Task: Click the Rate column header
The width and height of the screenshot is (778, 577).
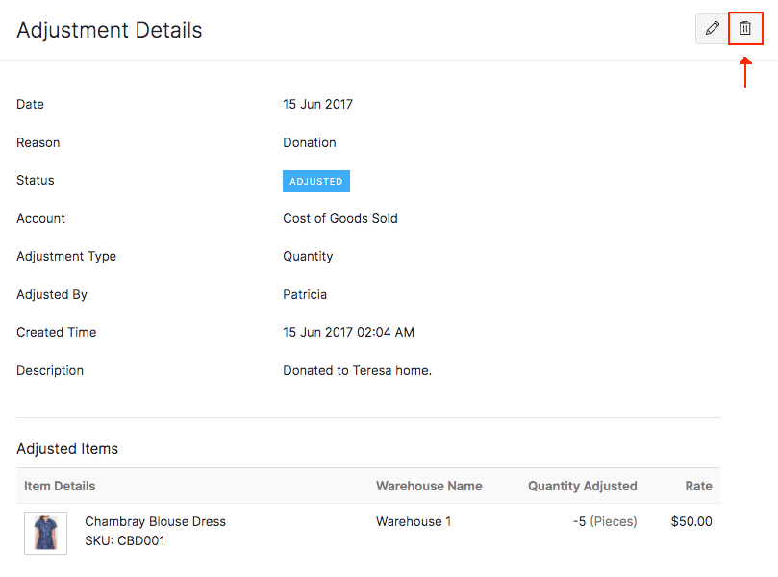Action: point(698,486)
